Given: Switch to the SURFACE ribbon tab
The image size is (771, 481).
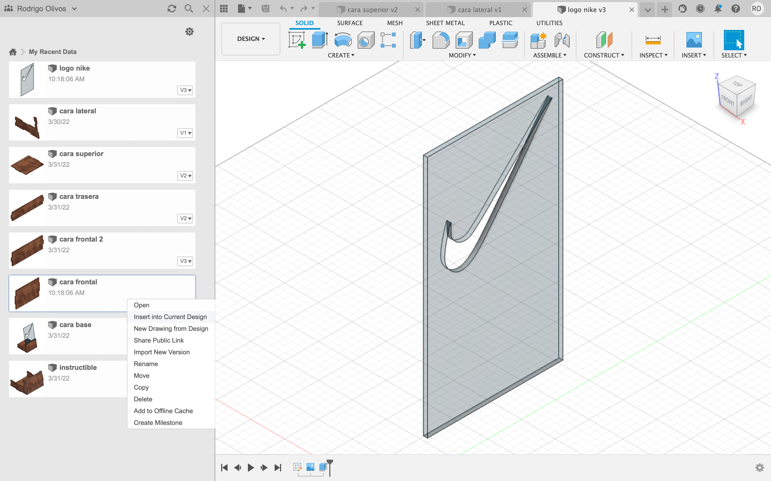Looking at the screenshot, I should click(350, 23).
